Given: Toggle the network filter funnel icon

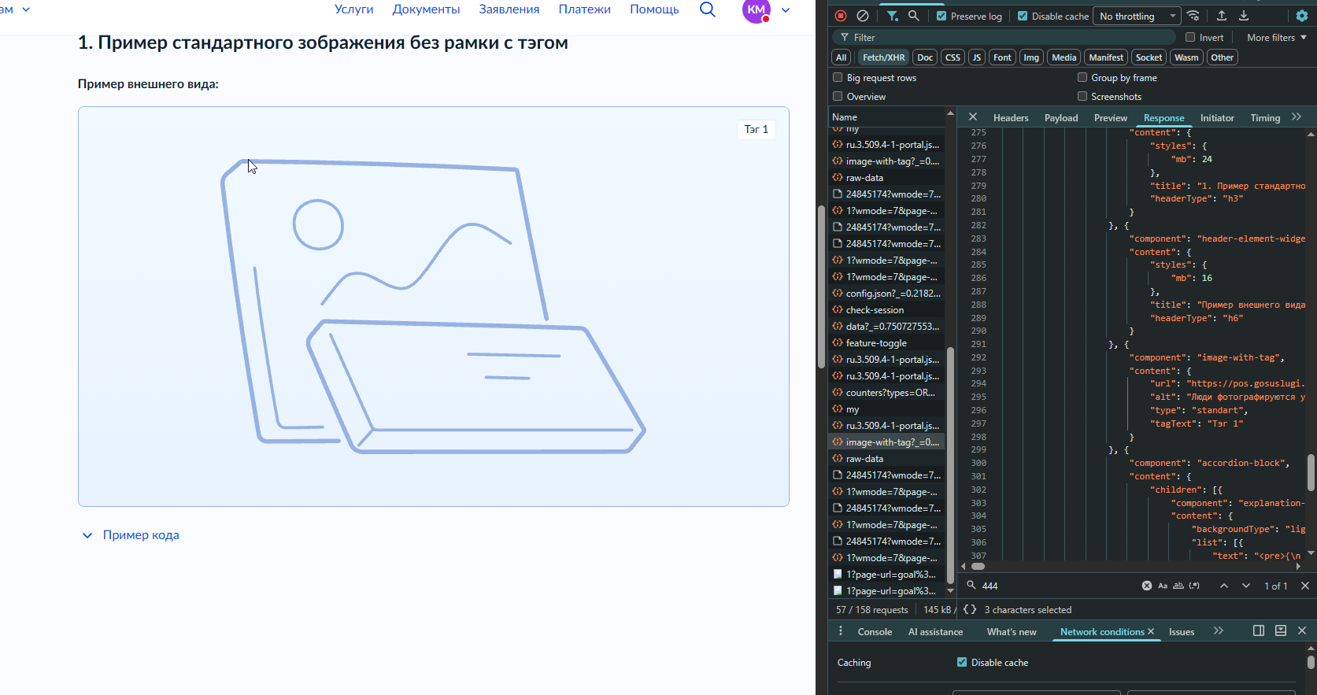Looking at the screenshot, I should 892,16.
